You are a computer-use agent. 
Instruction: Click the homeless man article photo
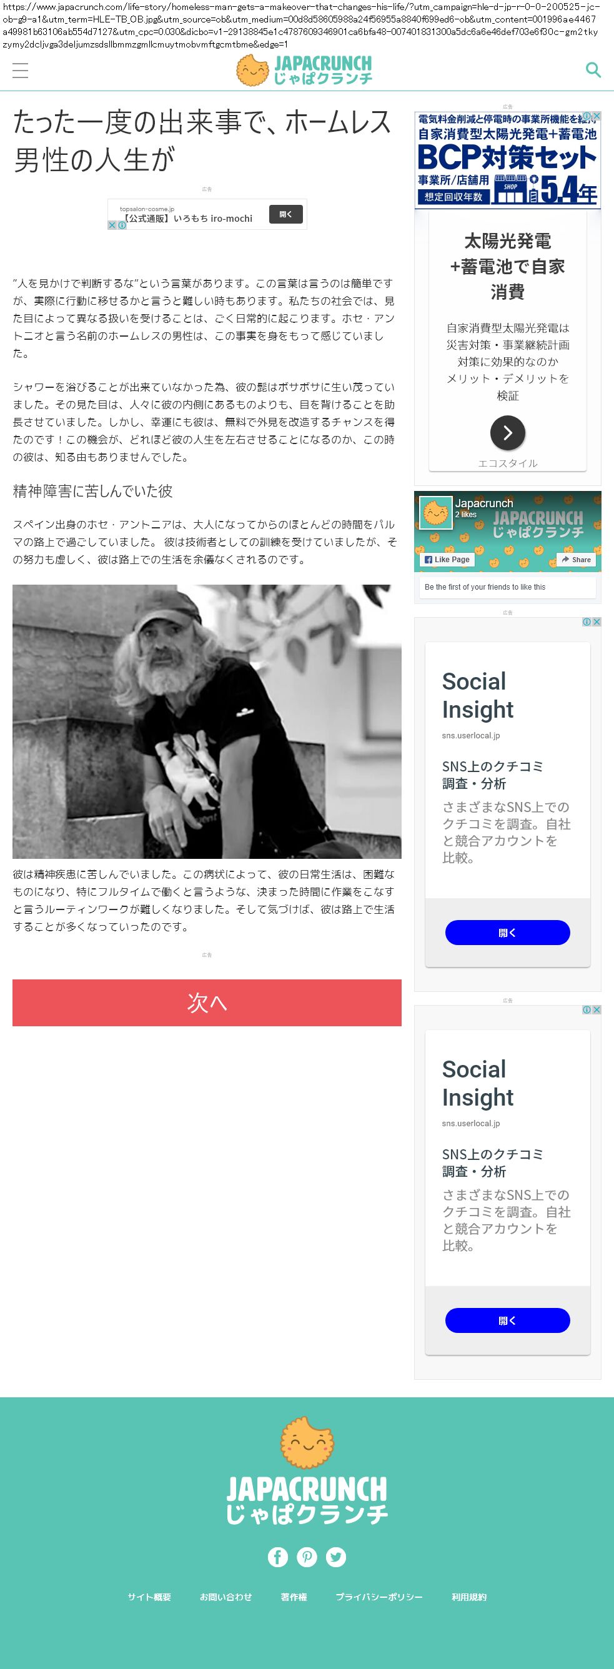tap(207, 721)
